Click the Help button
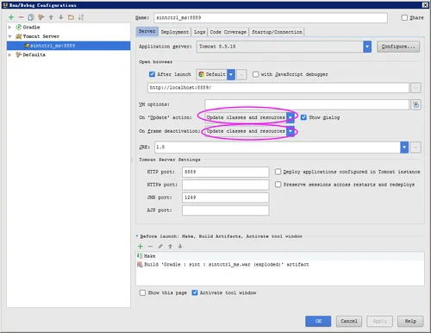 [410, 321]
